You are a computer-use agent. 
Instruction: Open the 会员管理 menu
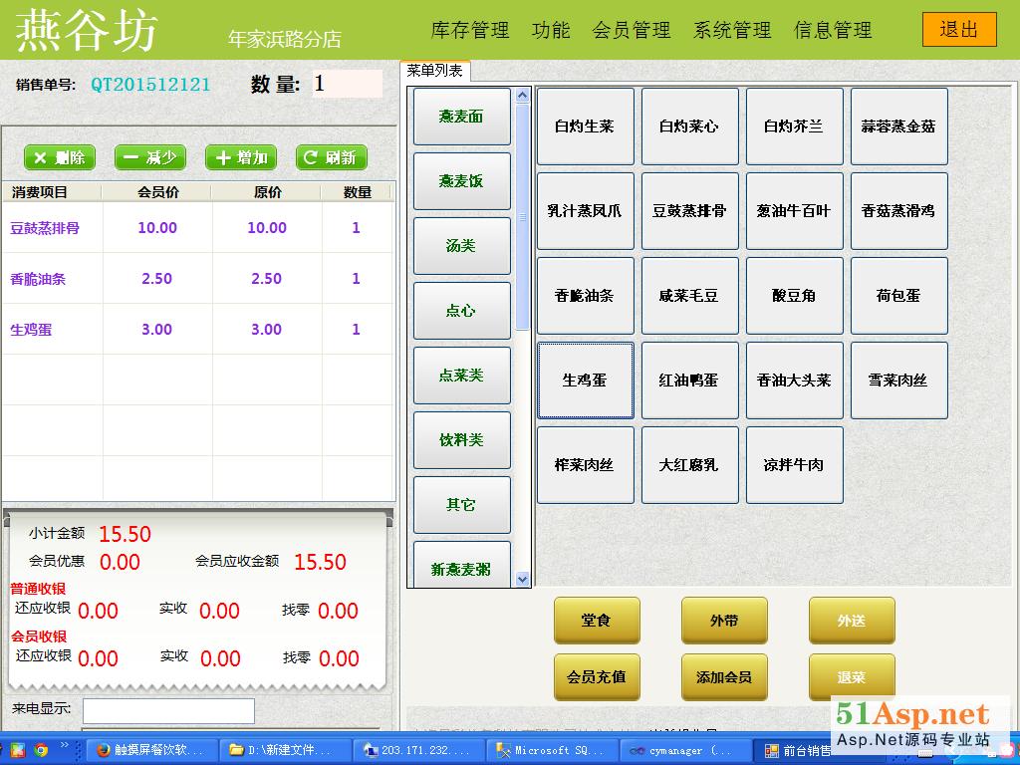click(x=631, y=30)
